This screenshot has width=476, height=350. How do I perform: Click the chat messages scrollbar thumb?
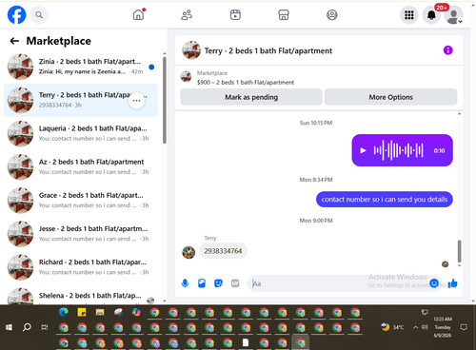click(x=459, y=251)
